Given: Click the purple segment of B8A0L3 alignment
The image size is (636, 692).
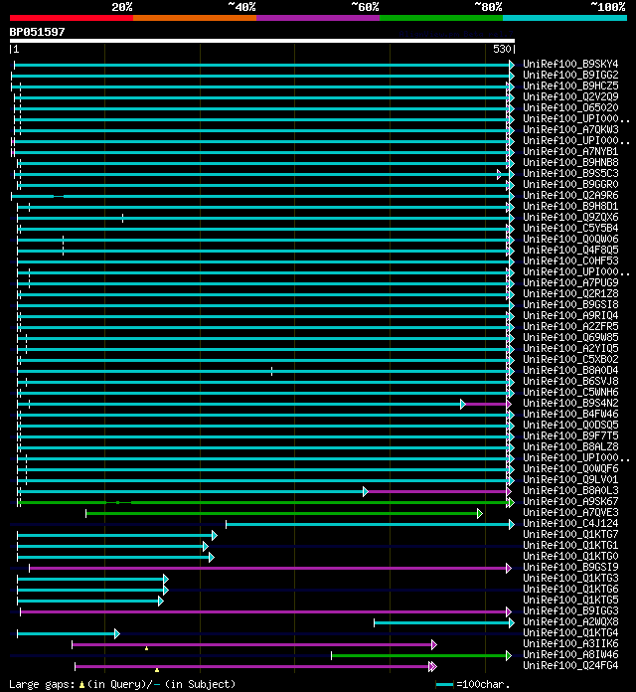Looking at the screenshot, I should coord(437,491).
